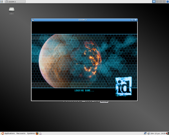Open the DOOM 3 window menu icon
The width and height of the screenshot is (169, 135).
click(33, 20)
